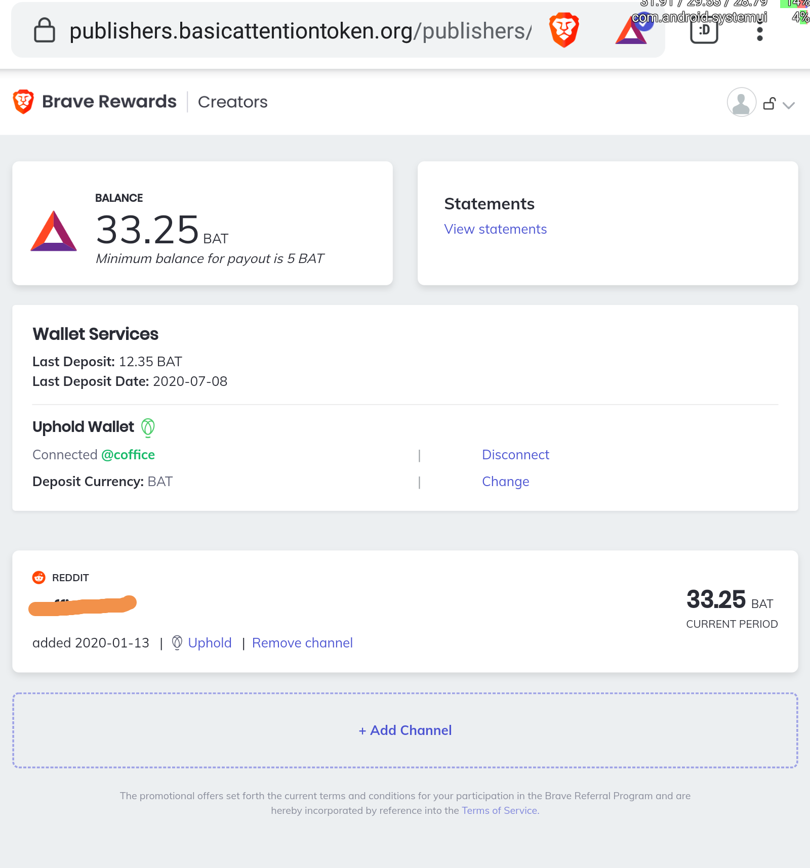Click the Uphold Wallet heading
Viewport: 810px width, 868px height.
(83, 427)
